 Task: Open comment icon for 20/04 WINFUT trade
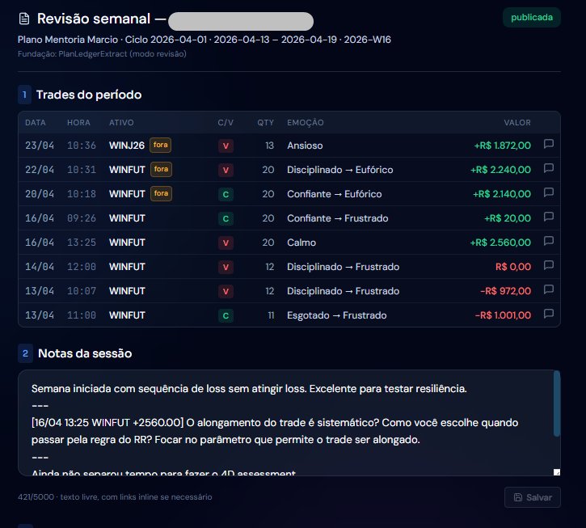pos(548,192)
